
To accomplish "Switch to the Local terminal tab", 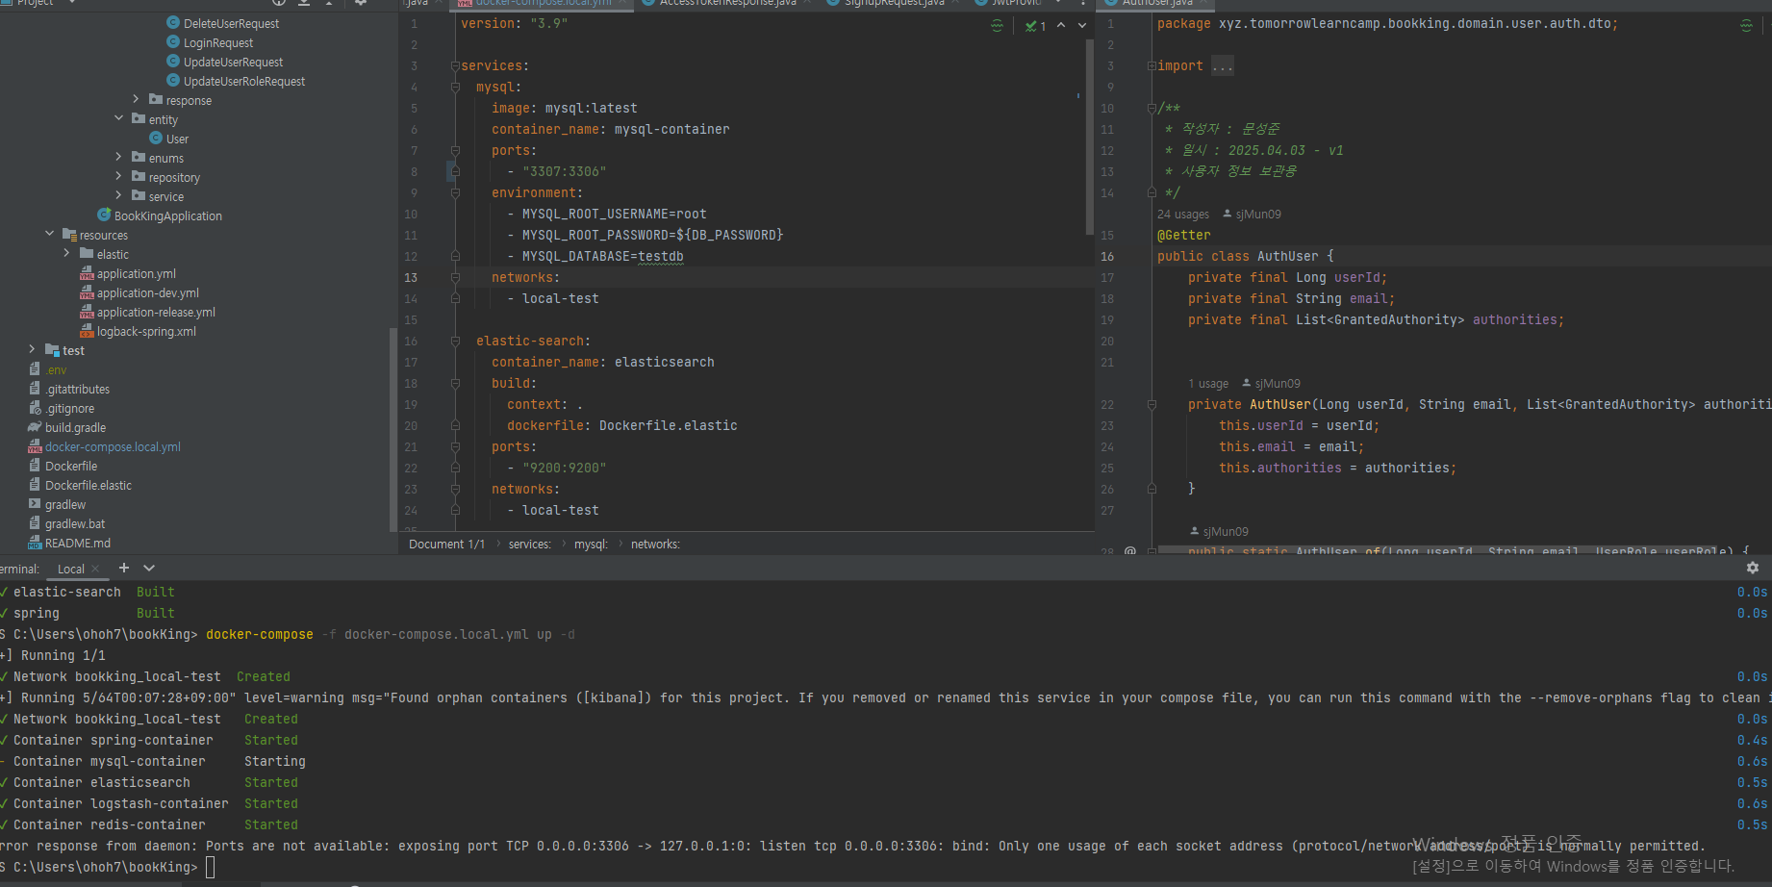I will click(71, 569).
